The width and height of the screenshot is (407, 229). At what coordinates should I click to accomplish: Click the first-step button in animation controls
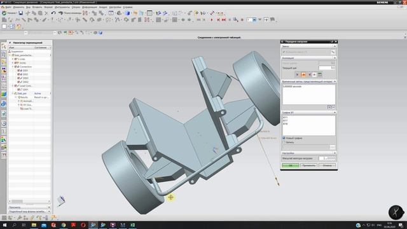[x=298, y=74]
